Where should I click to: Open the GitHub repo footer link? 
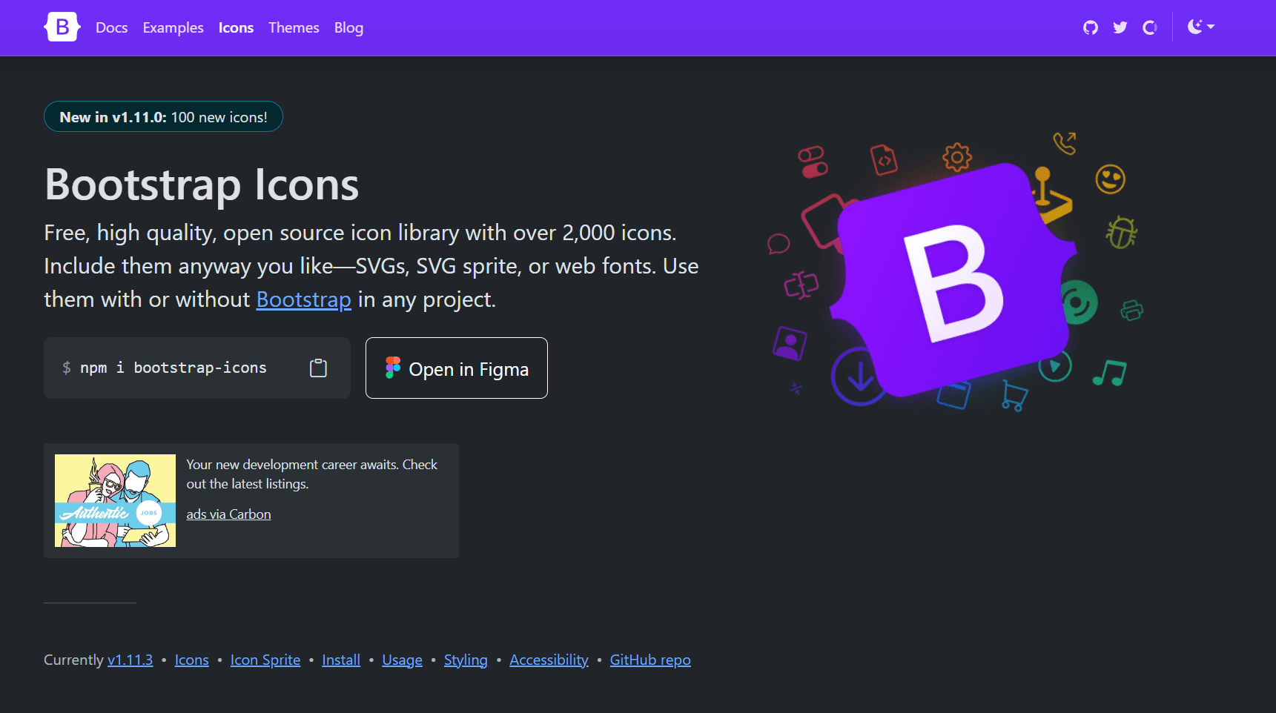click(650, 660)
